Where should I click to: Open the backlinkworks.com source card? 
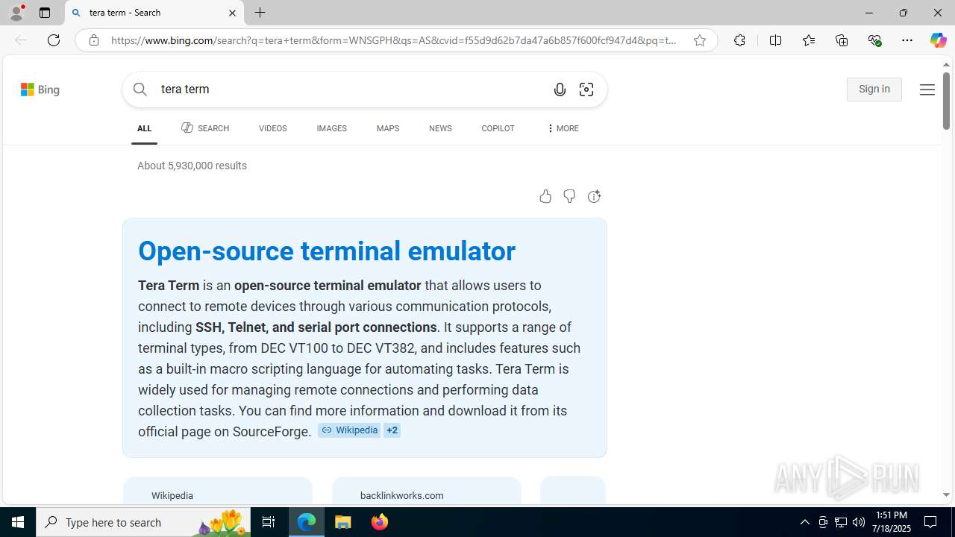tap(427, 492)
